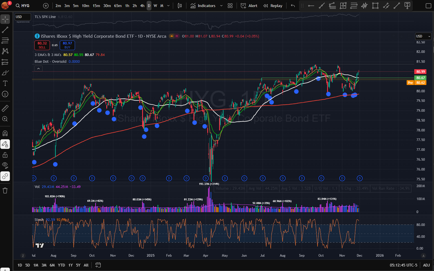Select the Blue Dot - Oversold legend
This screenshot has width=434, height=271.
(50, 61)
